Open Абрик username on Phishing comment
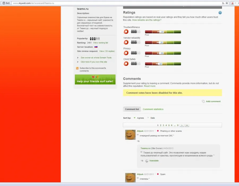239x186 pixels. click(x=140, y=131)
